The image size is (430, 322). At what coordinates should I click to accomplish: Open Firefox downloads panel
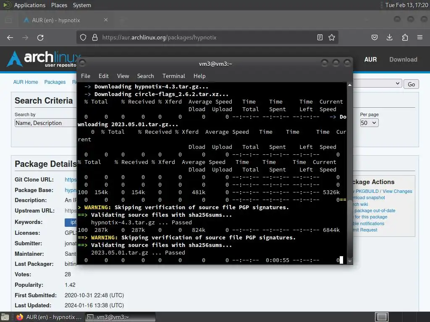coord(389,37)
